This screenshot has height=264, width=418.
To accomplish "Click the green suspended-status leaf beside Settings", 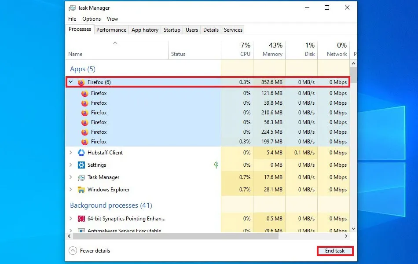I will (216, 165).
